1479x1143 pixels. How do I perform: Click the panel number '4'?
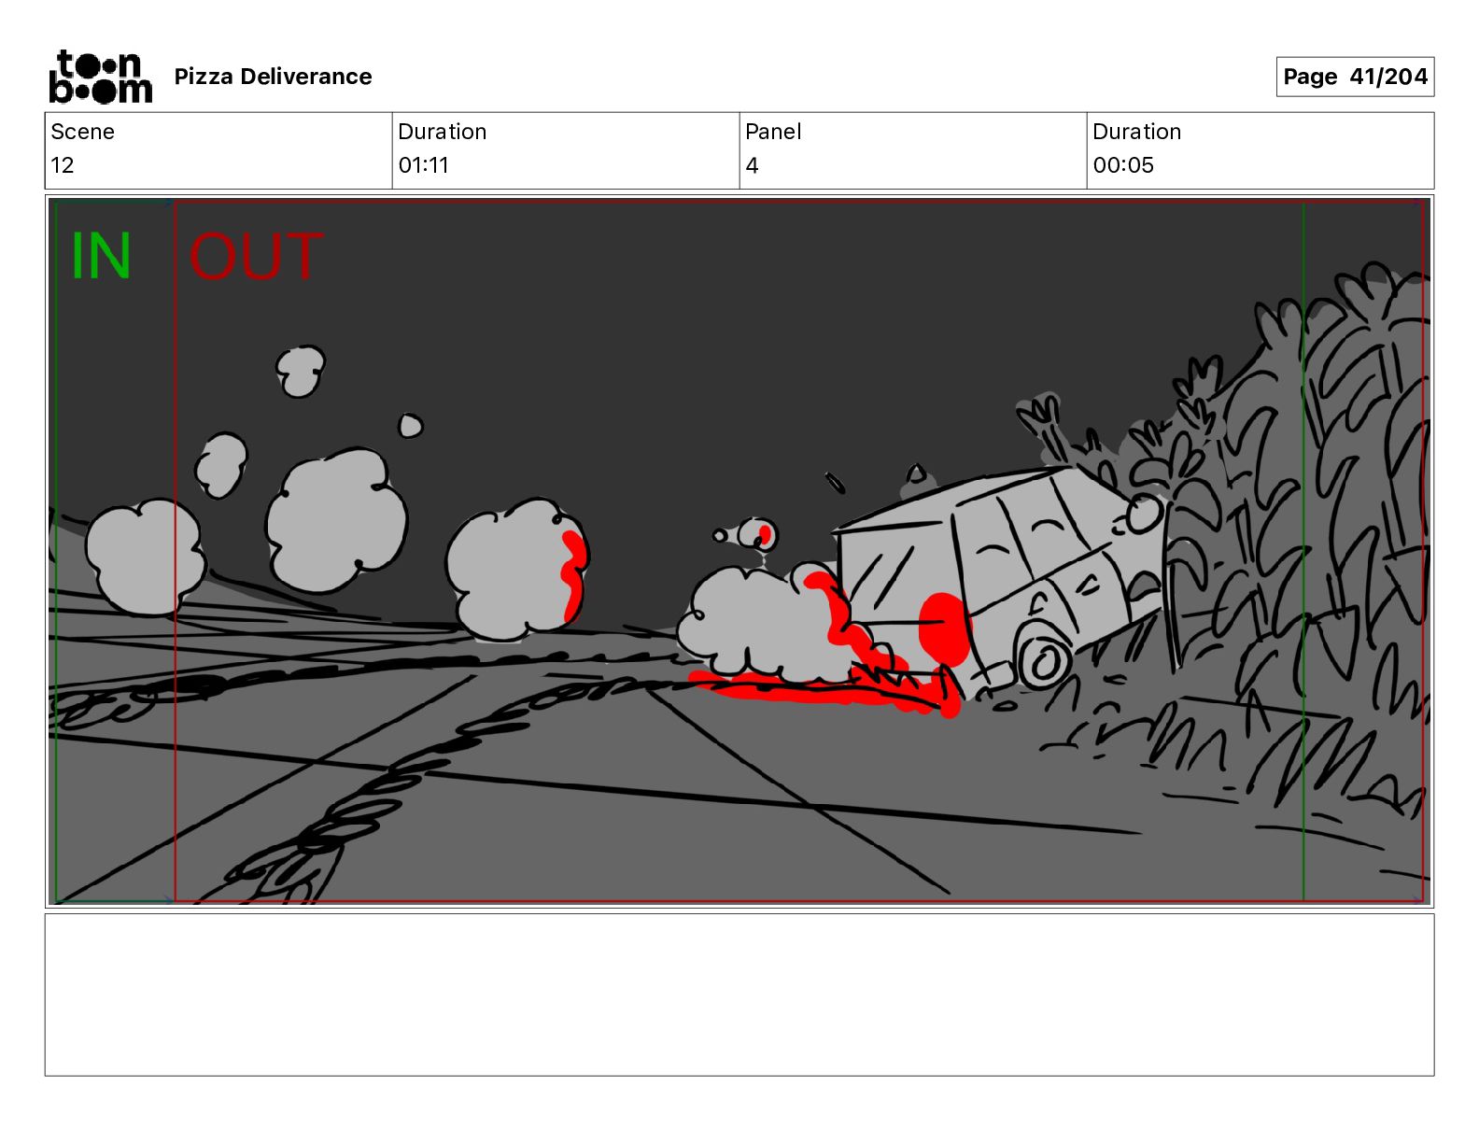pos(752,165)
